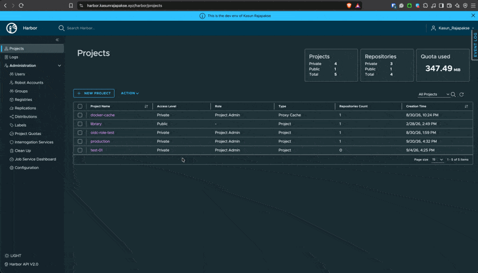Click the music note playlist icon
Viewport: 478px width, 273px height.
point(433,5)
